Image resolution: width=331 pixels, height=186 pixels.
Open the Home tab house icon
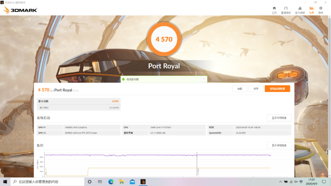(274, 8)
